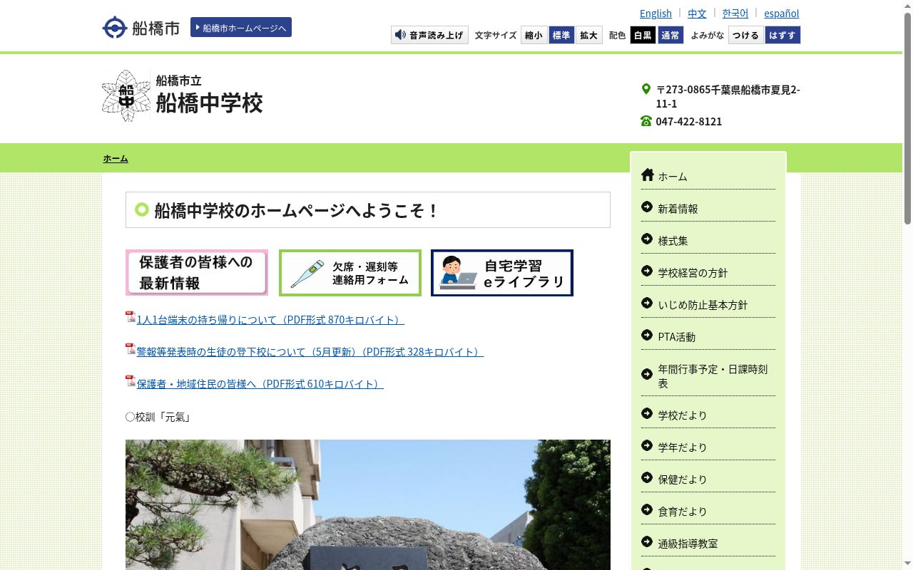
Task: Set text size to 標準
Action: (561, 35)
